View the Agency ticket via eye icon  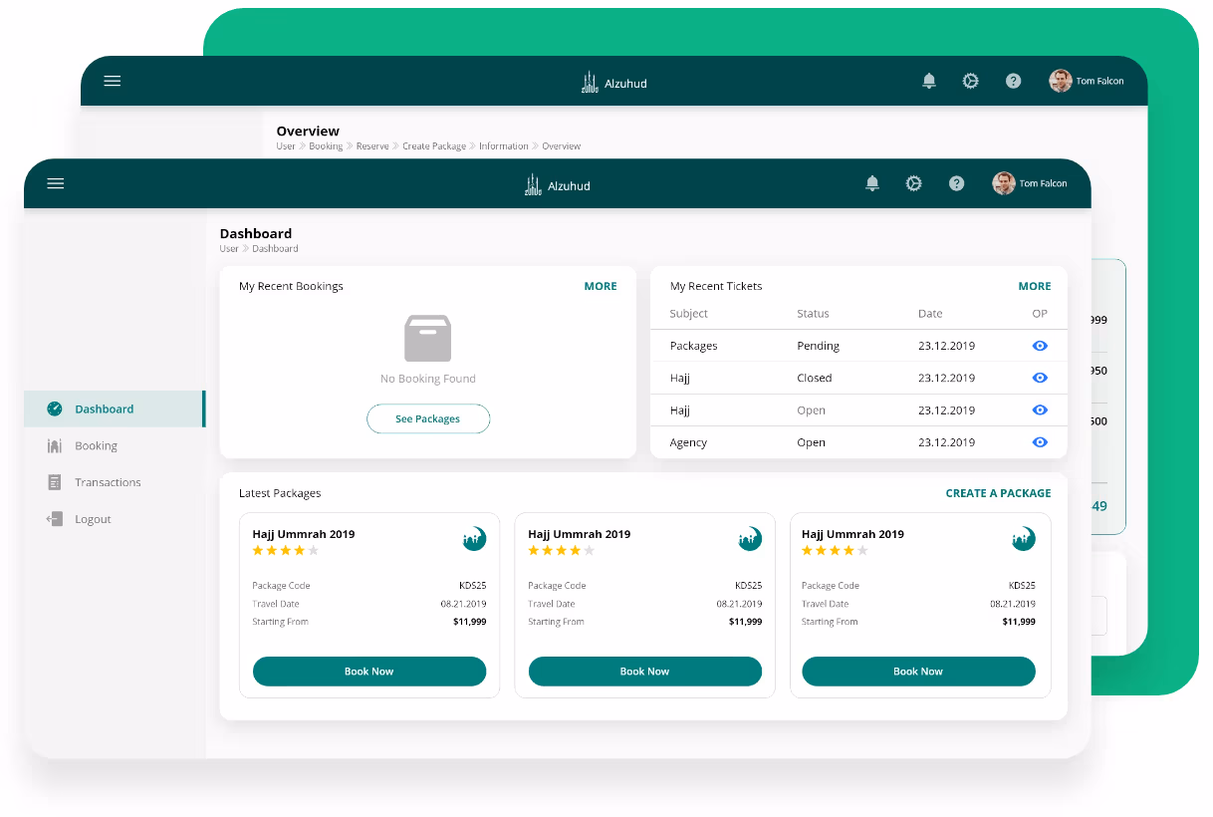[x=1040, y=442]
